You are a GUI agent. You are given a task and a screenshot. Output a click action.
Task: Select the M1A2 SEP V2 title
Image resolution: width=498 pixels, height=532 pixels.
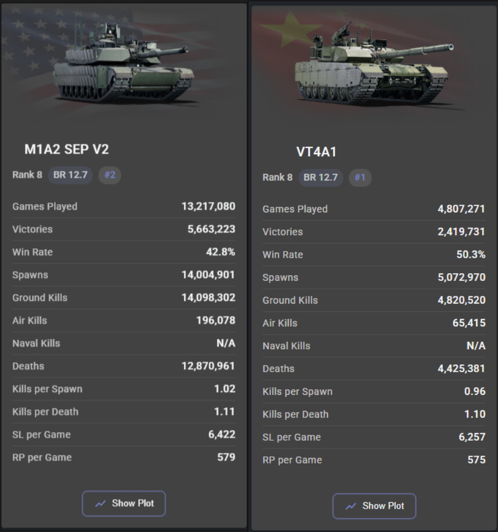pyautogui.click(x=67, y=149)
